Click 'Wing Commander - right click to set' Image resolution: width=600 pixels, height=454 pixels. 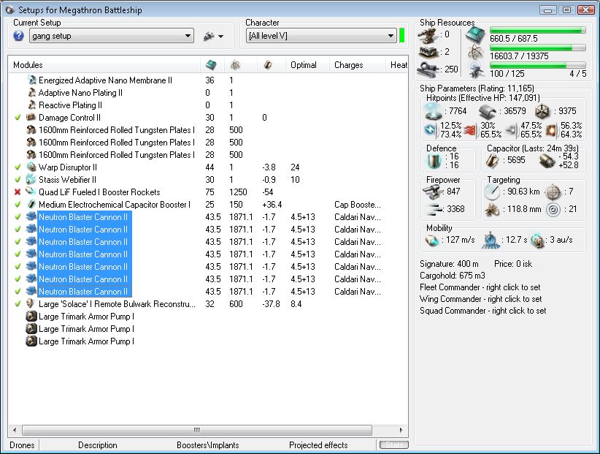480,299
